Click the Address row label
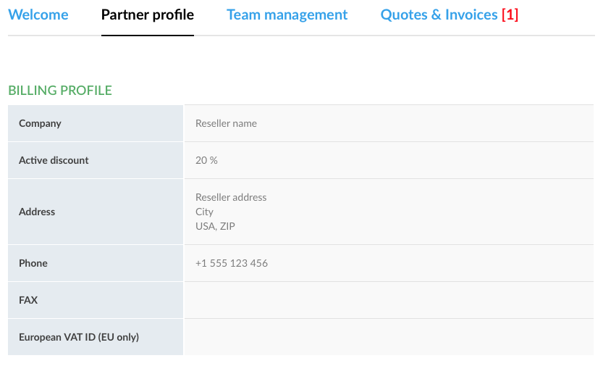Image resolution: width=603 pixels, height=366 pixels. point(37,212)
